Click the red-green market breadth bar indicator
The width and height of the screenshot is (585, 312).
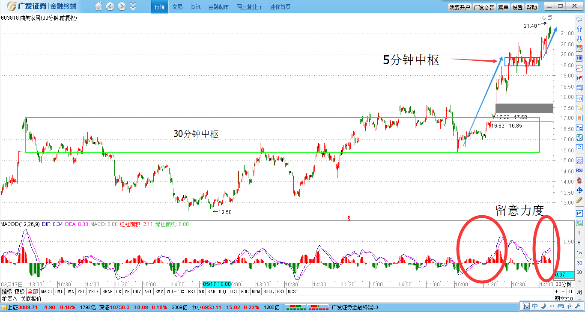[x=307, y=307]
